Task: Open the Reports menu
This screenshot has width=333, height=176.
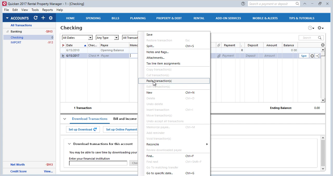Action: (x=48, y=10)
